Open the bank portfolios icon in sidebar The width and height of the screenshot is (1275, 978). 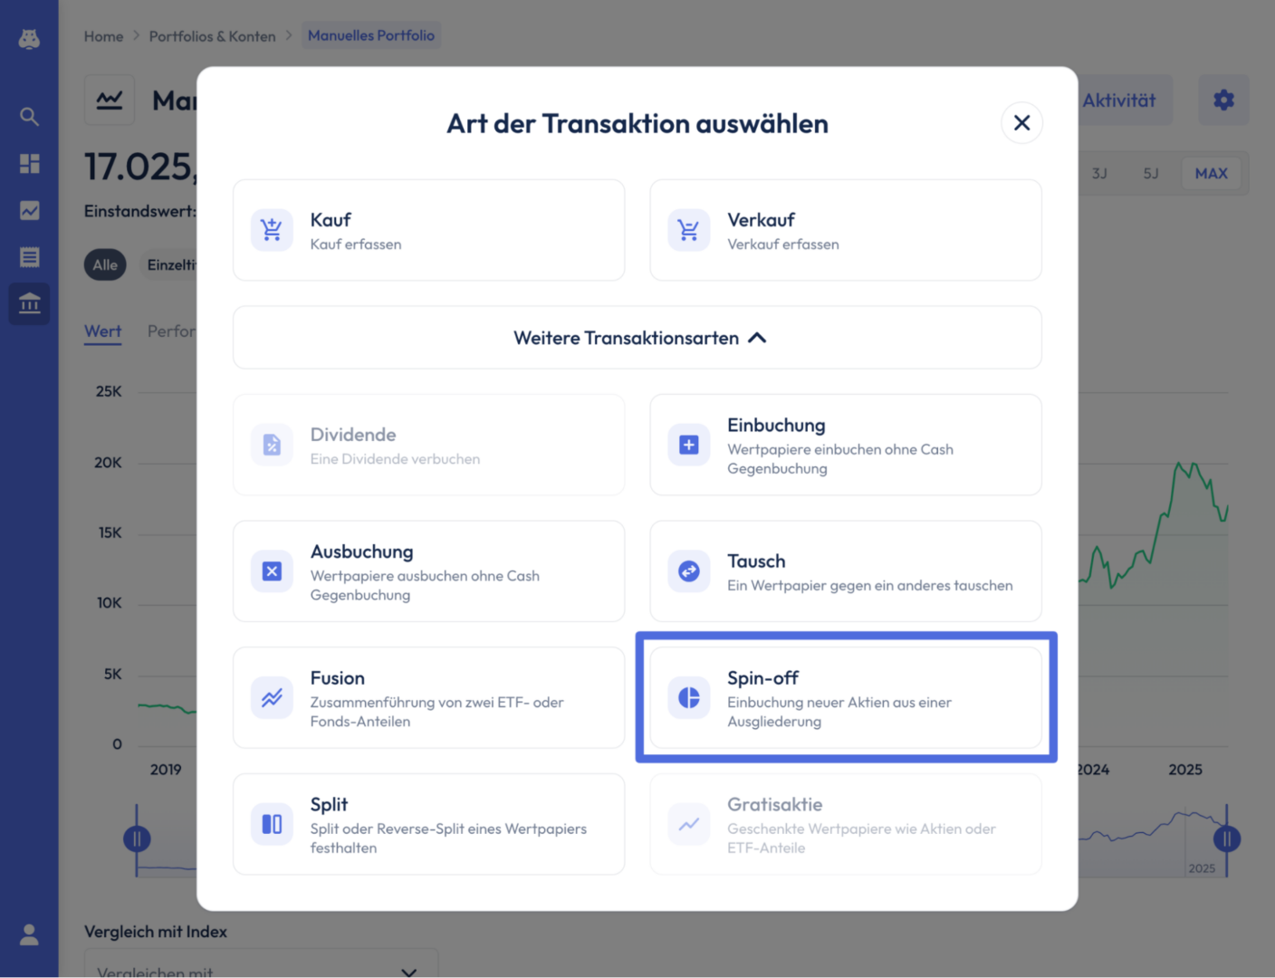coord(29,303)
